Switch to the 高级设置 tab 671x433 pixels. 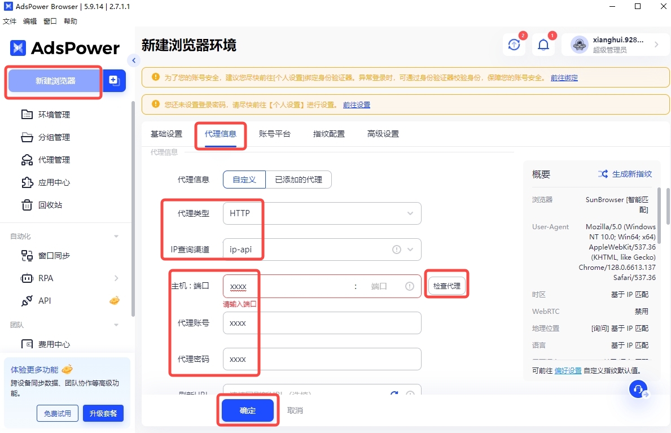[x=383, y=134]
